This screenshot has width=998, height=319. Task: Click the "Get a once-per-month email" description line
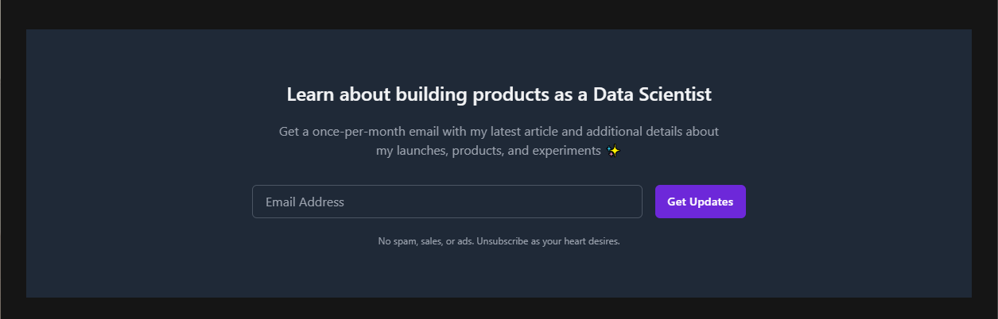click(x=499, y=131)
